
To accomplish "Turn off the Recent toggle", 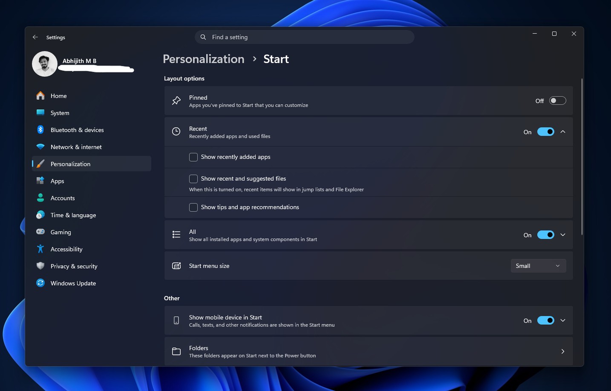I will [x=546, y=132].
